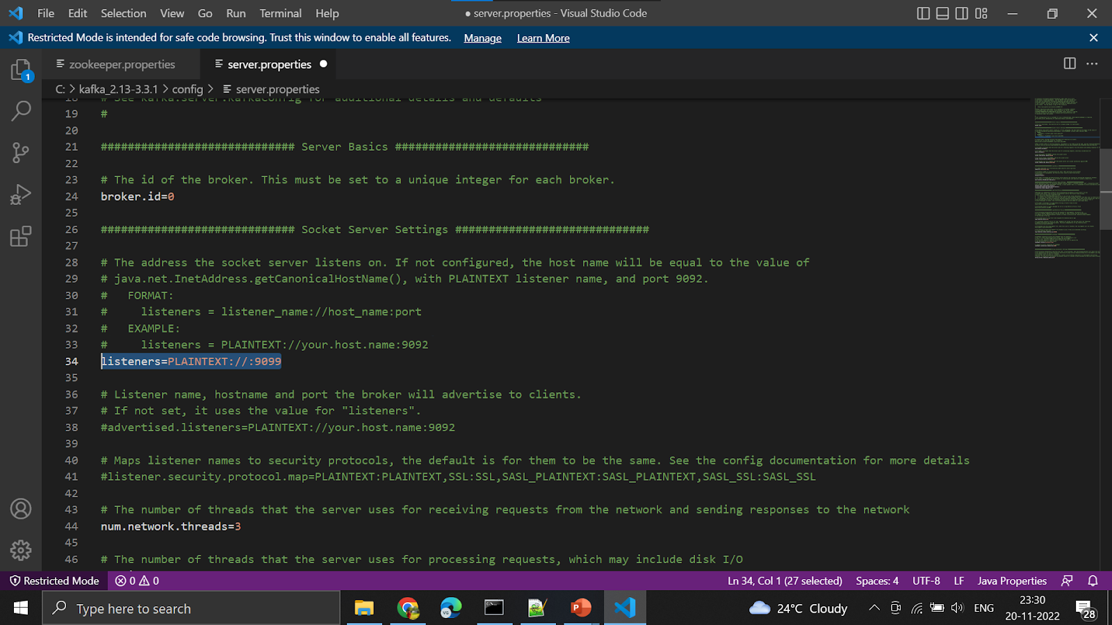Open the Accounts menu icon
Image resolution: width=1112 pixels, height=625 pixels.
pyautogui.click(x=21, y=509)
